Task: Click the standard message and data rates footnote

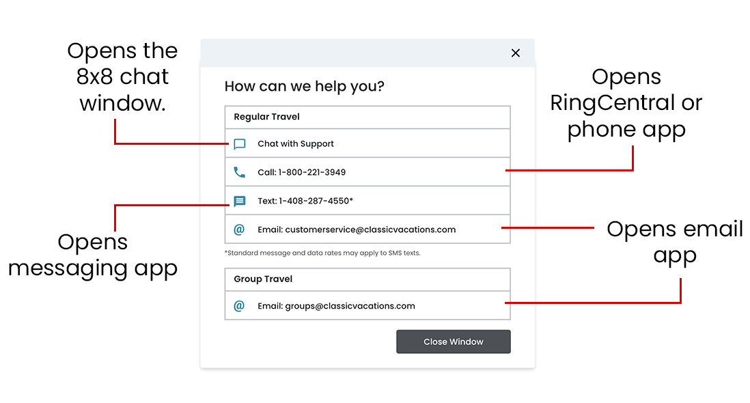Action: coord(322,253)
